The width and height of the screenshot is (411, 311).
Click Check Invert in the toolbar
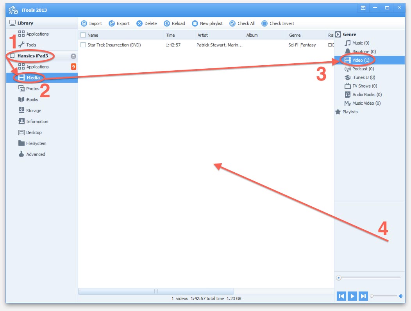click(278, 23)
